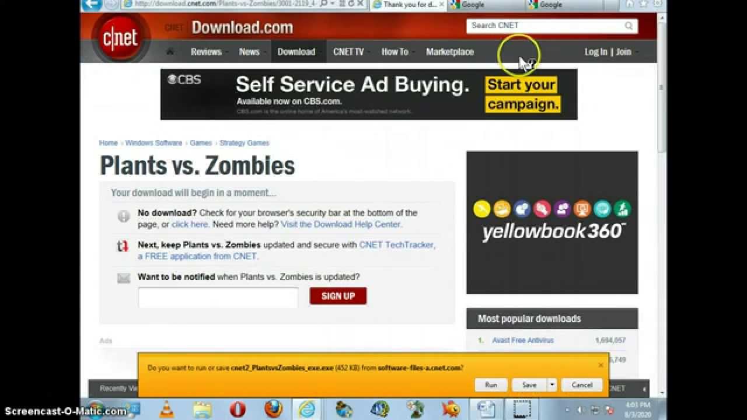Switch to the first Google browser tab
Screen dimensions: 747x420
coord(485,5)
